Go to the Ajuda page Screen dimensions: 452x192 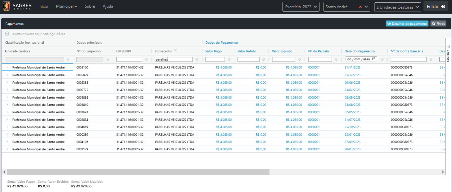click(108, 7)
